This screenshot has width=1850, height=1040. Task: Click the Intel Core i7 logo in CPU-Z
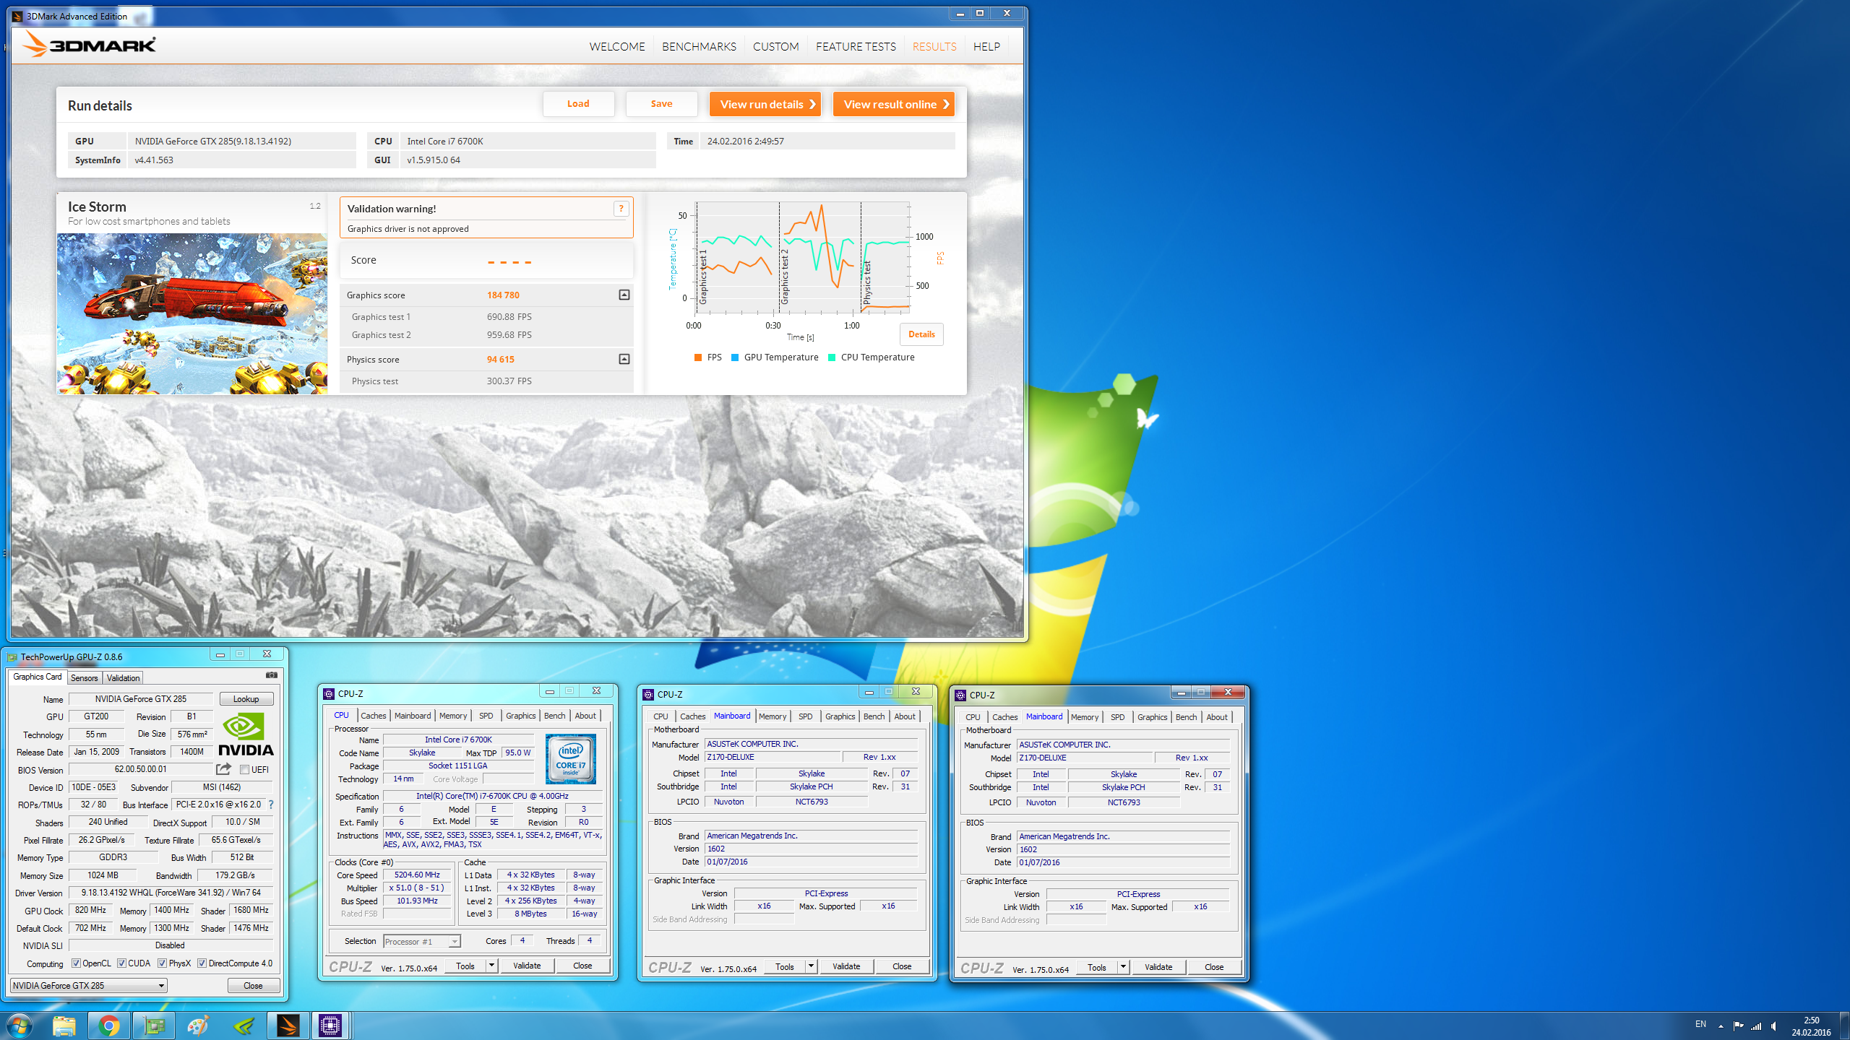coord(571,759)
